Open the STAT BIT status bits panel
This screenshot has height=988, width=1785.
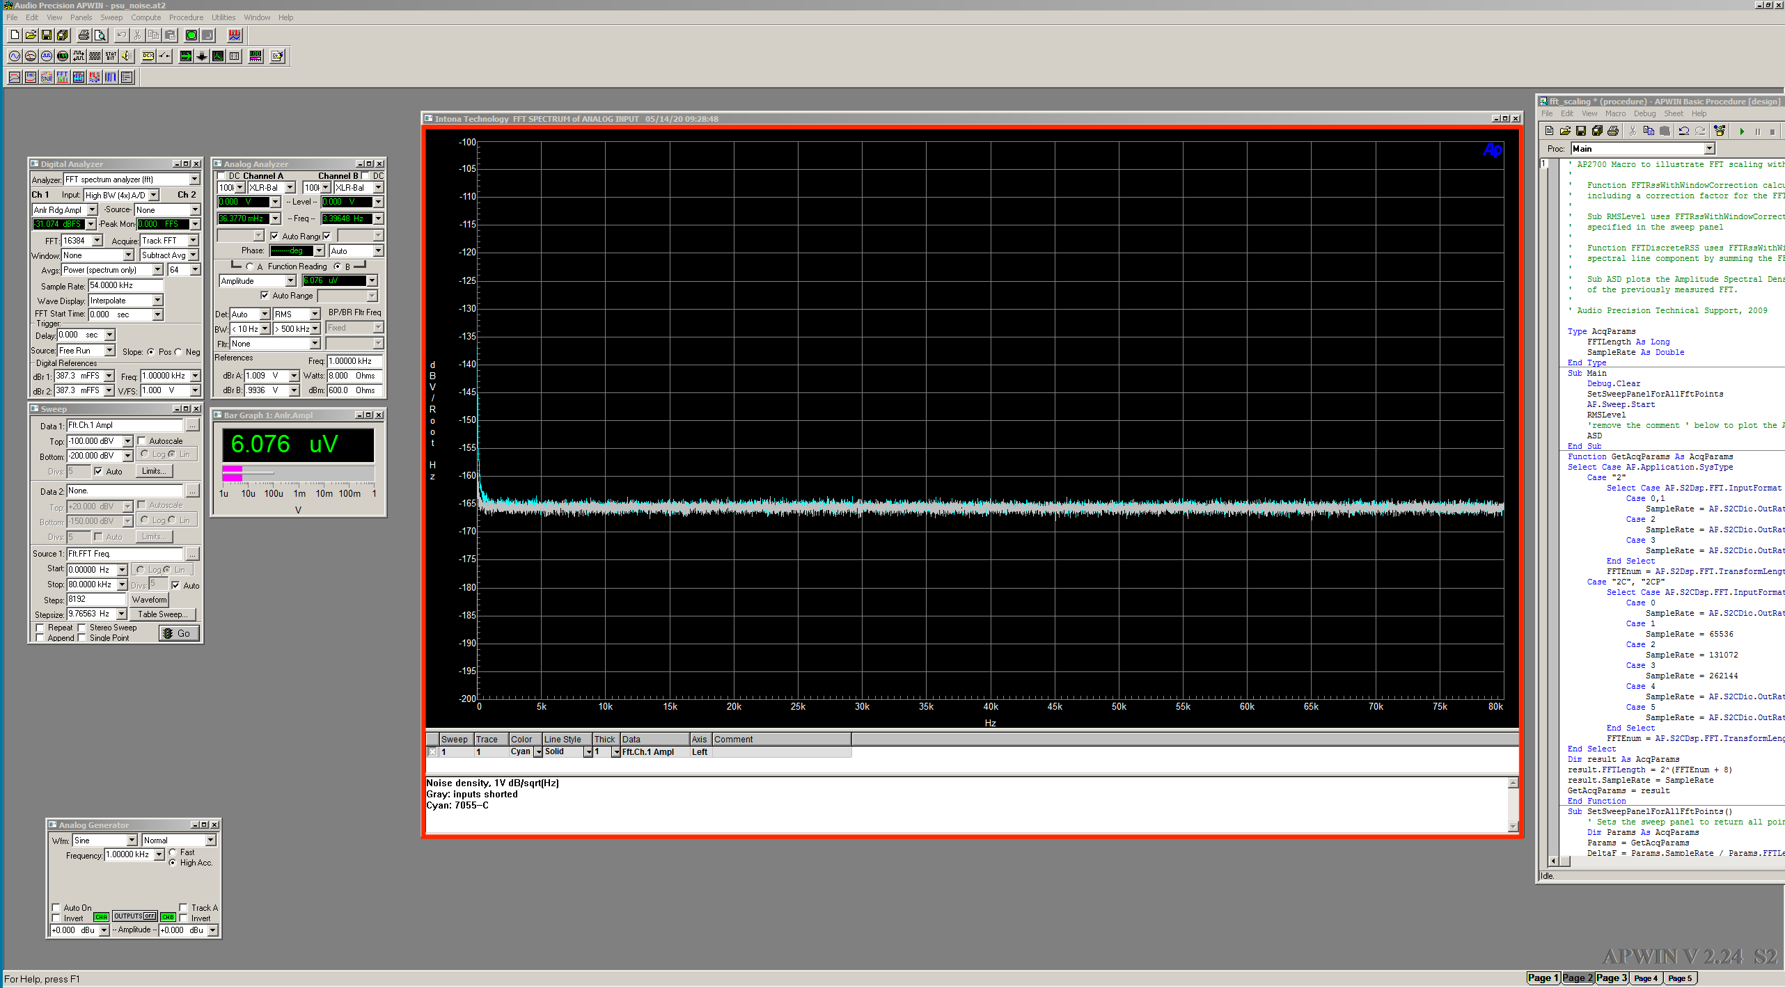pyautogui.click(x=111, y=56)
